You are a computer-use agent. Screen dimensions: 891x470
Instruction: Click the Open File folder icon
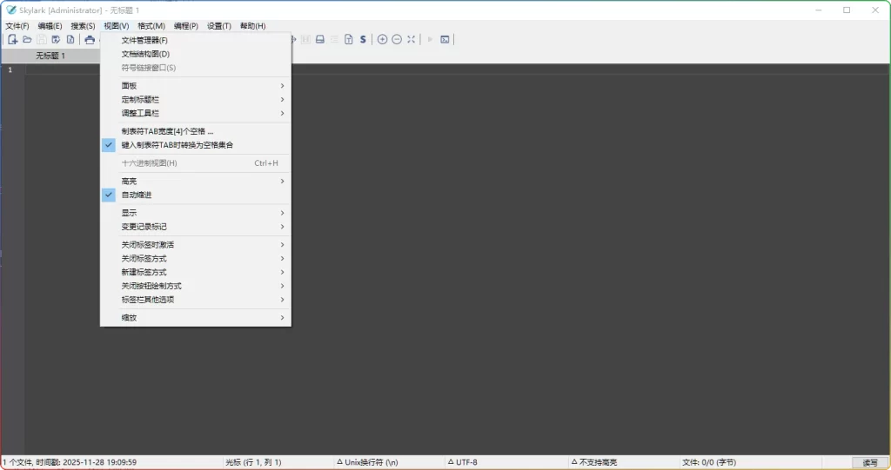[27, 40]
